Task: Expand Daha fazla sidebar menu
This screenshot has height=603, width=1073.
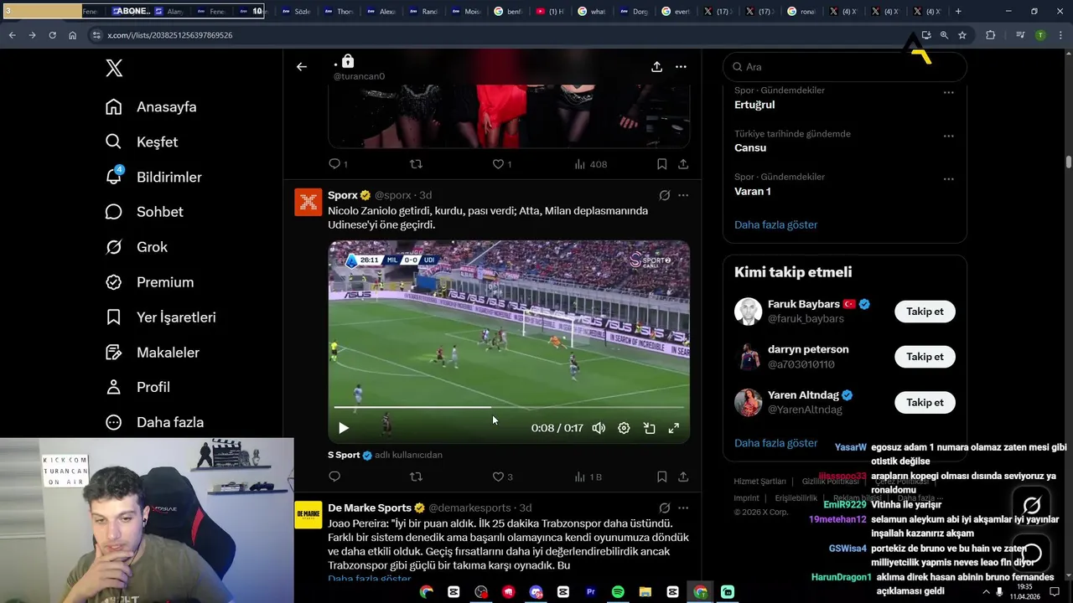Action: click(x=155, y=422)
